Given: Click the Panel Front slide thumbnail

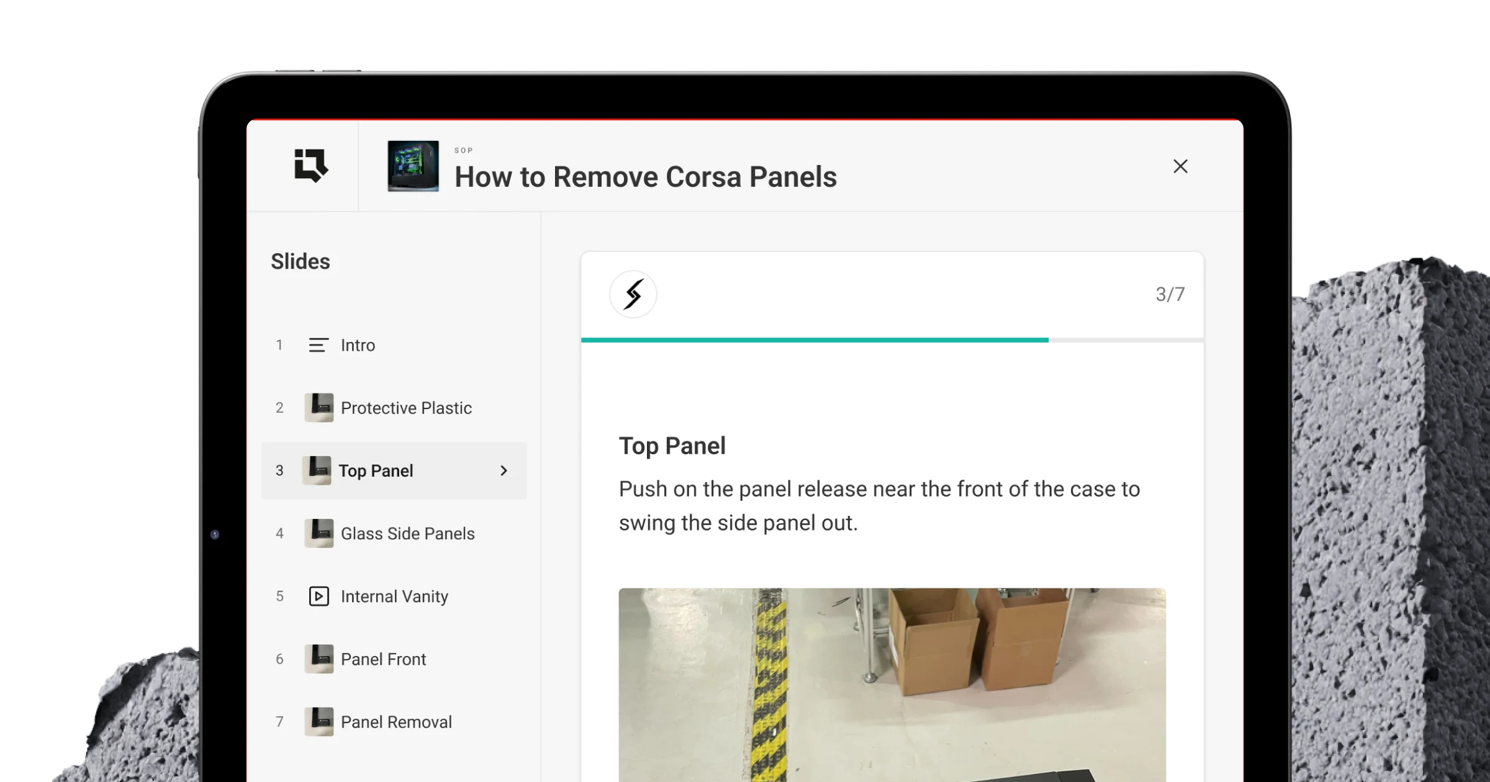Looking at the screenshot, I should pyautogui.click(x=319, y=659).
